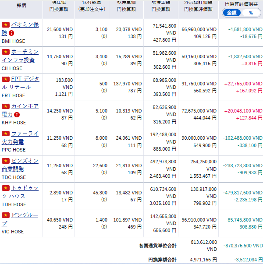This screenshot has width=263, height=264.
Task: Click the Vietnam flag icon for FRT
Action: [6, 79]
